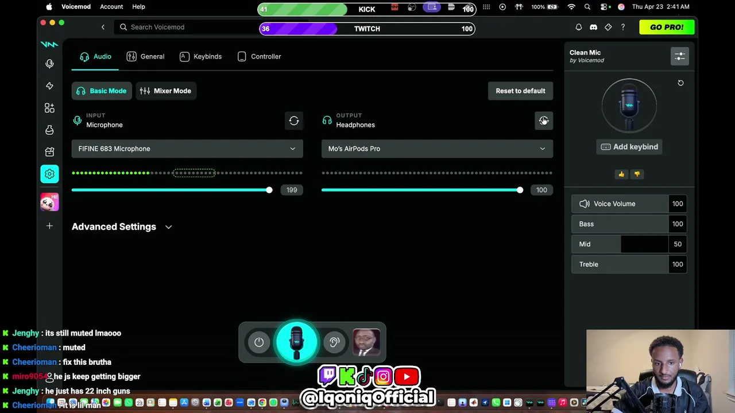Screen dimensions: 735x413
Task: Open the Voicebox microphone sidebar icon
Action: [x=49, y=64]
